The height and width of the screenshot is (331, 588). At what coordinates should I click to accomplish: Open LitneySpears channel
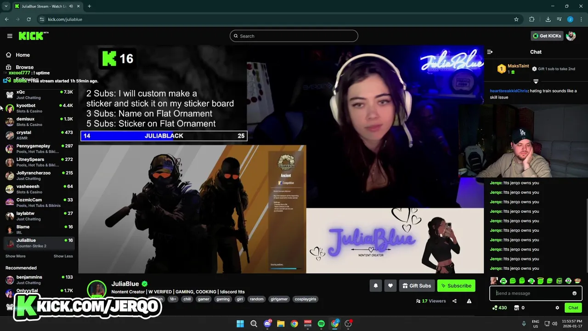39,162
